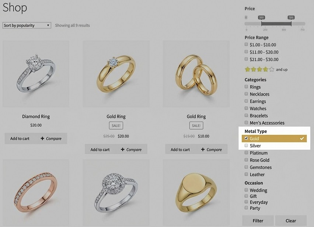Click the checkmark on the highlighted Gold filter

(x=302, y=139)
